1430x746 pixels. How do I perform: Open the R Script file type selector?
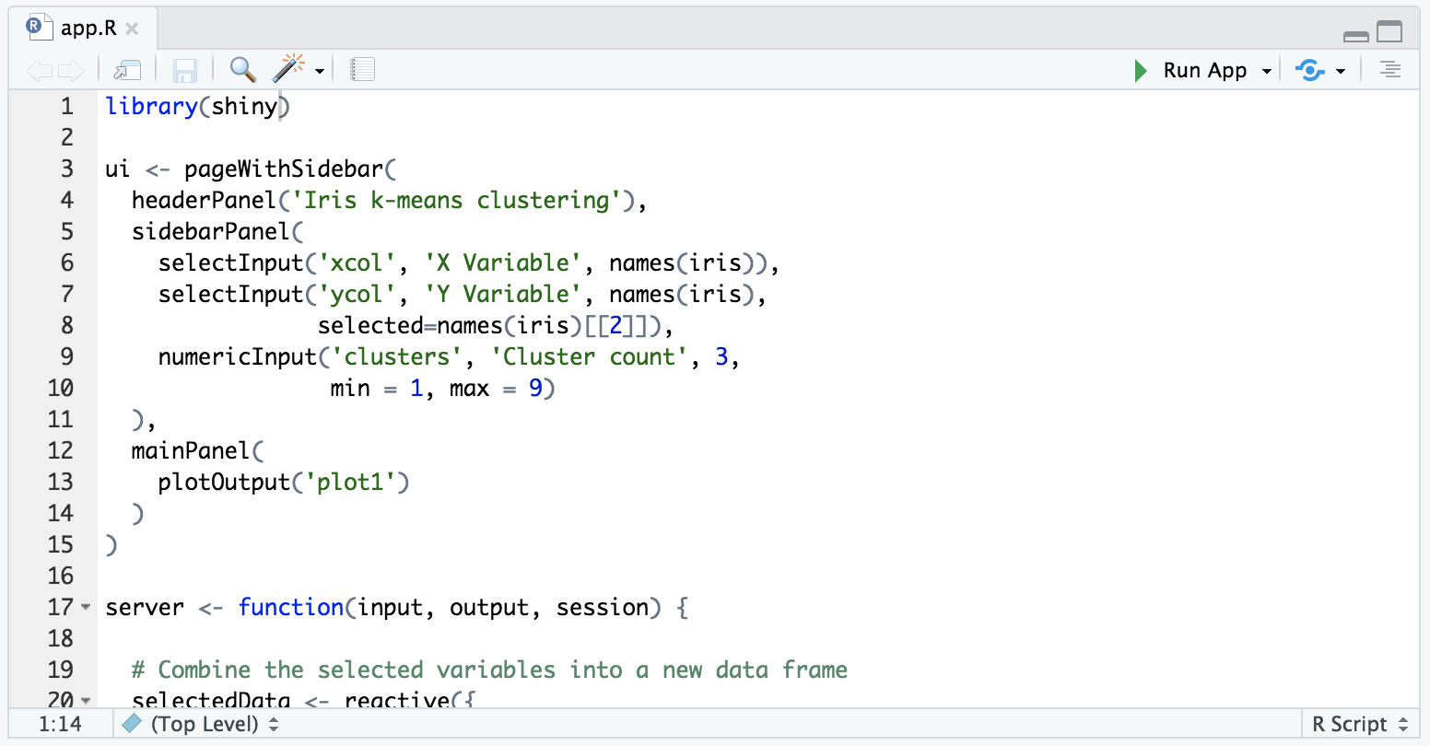point(1359,725)
